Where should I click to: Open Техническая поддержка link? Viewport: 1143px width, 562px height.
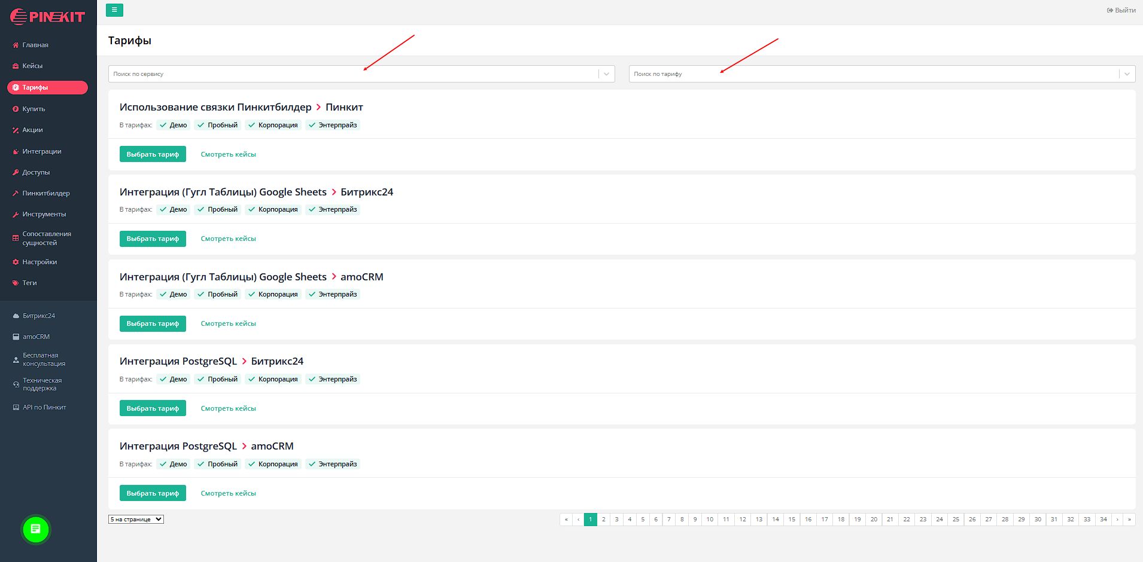point(42,384)
